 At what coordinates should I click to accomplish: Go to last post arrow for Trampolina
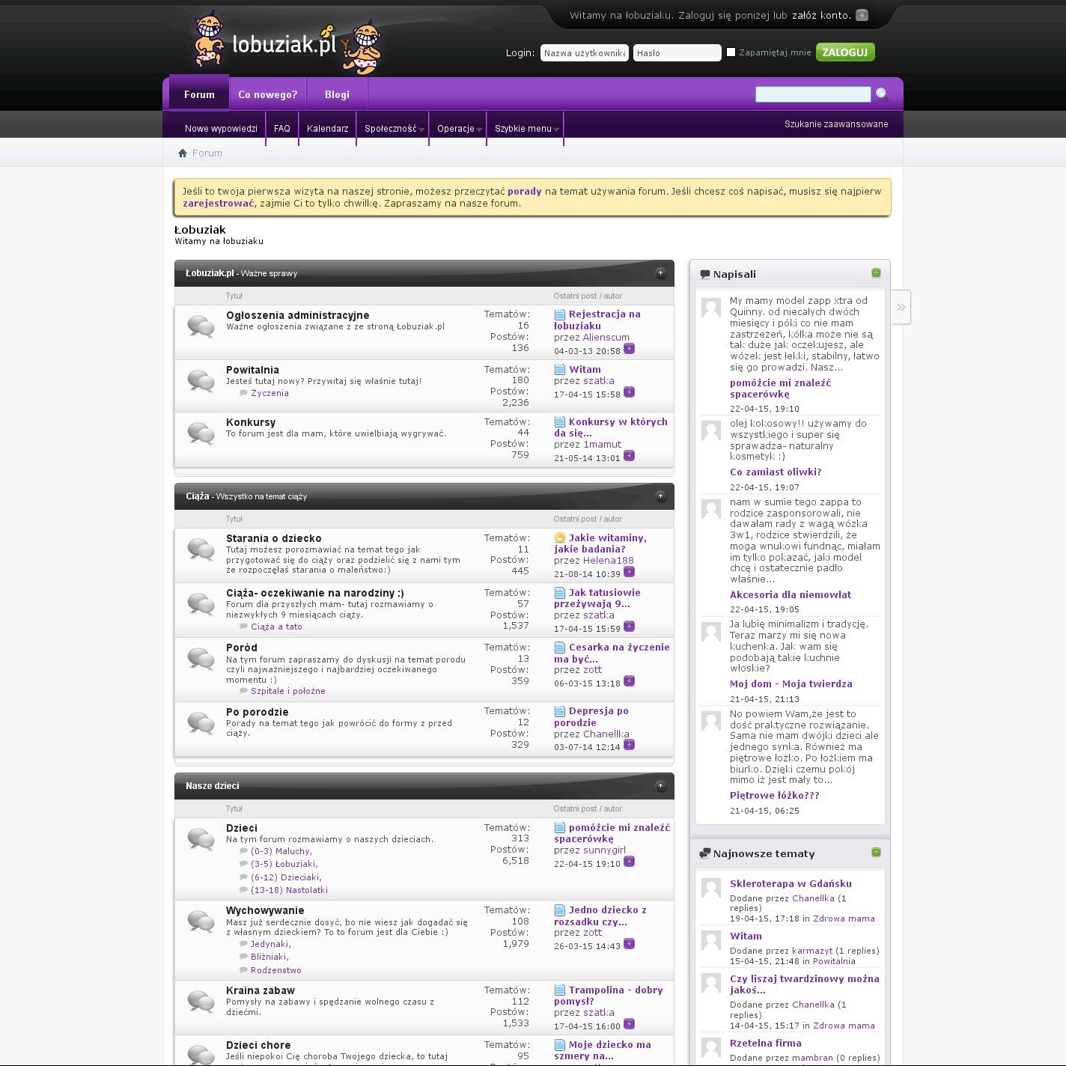click(x=630, y=1024)
